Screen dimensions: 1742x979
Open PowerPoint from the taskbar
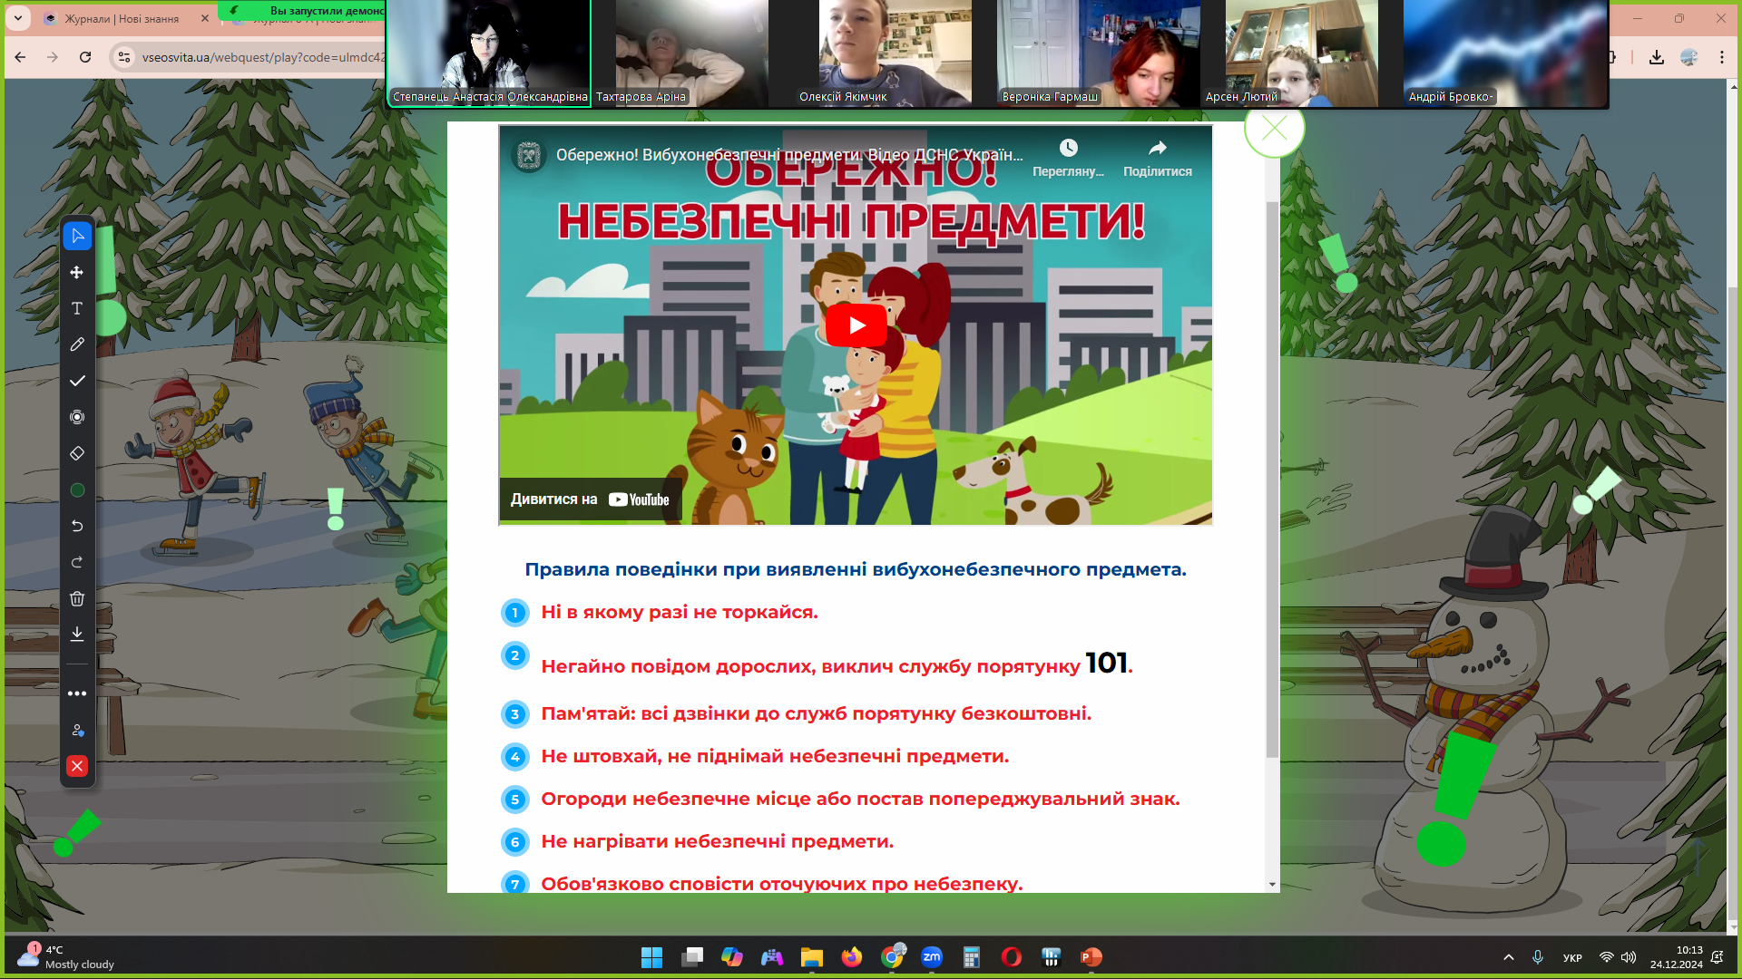point(1091,957)
